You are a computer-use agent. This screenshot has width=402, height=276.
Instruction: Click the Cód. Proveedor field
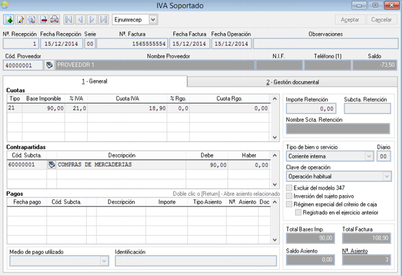pyautogui.click(x=23, y=65)
